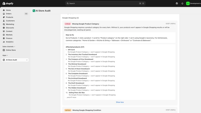
Task: Open the Finance bank icon
Action: pos(4,38)
